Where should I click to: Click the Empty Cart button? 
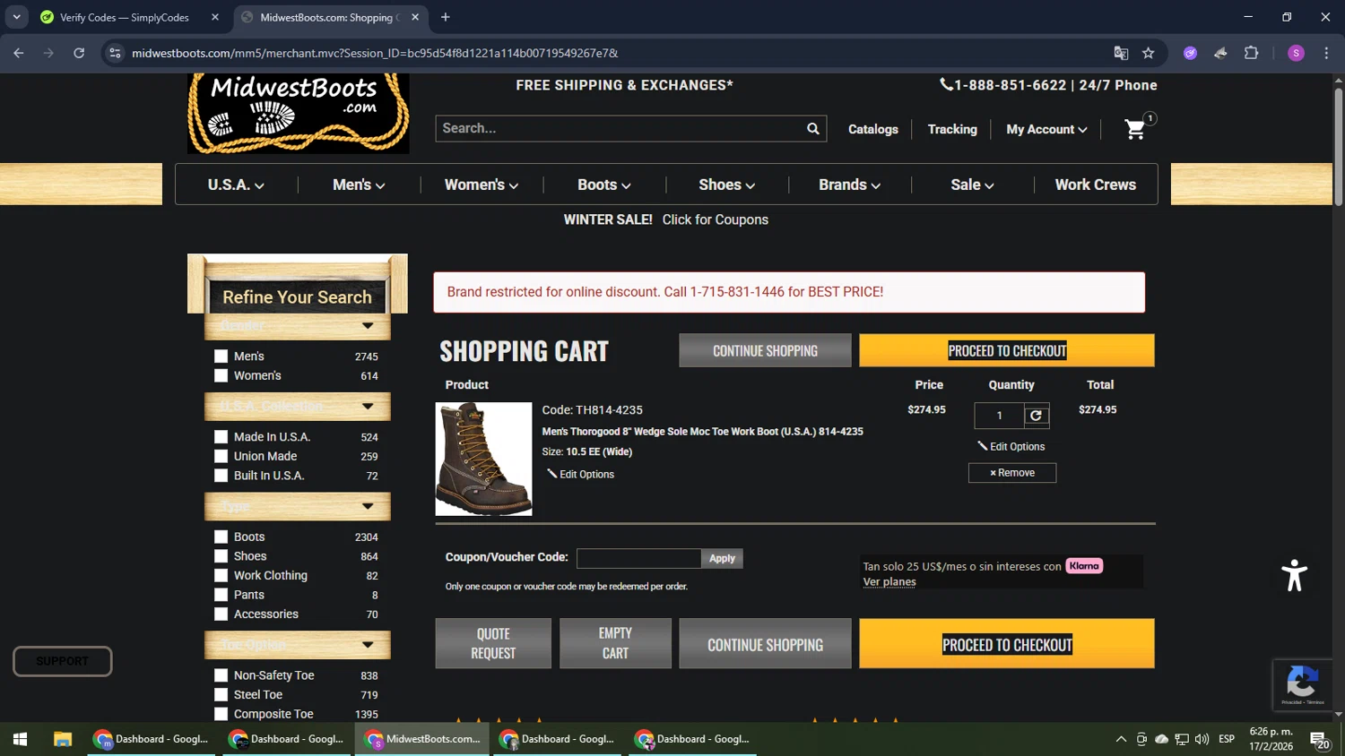(615, 643)
